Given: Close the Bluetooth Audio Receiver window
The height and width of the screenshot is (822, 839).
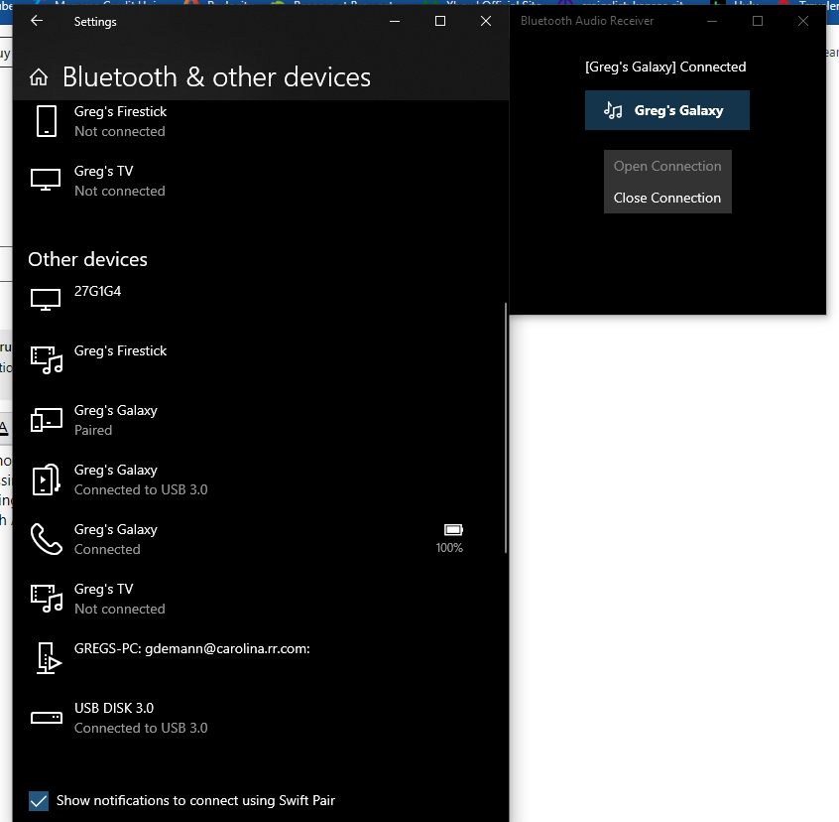Looking at the screenshot, I should 802,21.
